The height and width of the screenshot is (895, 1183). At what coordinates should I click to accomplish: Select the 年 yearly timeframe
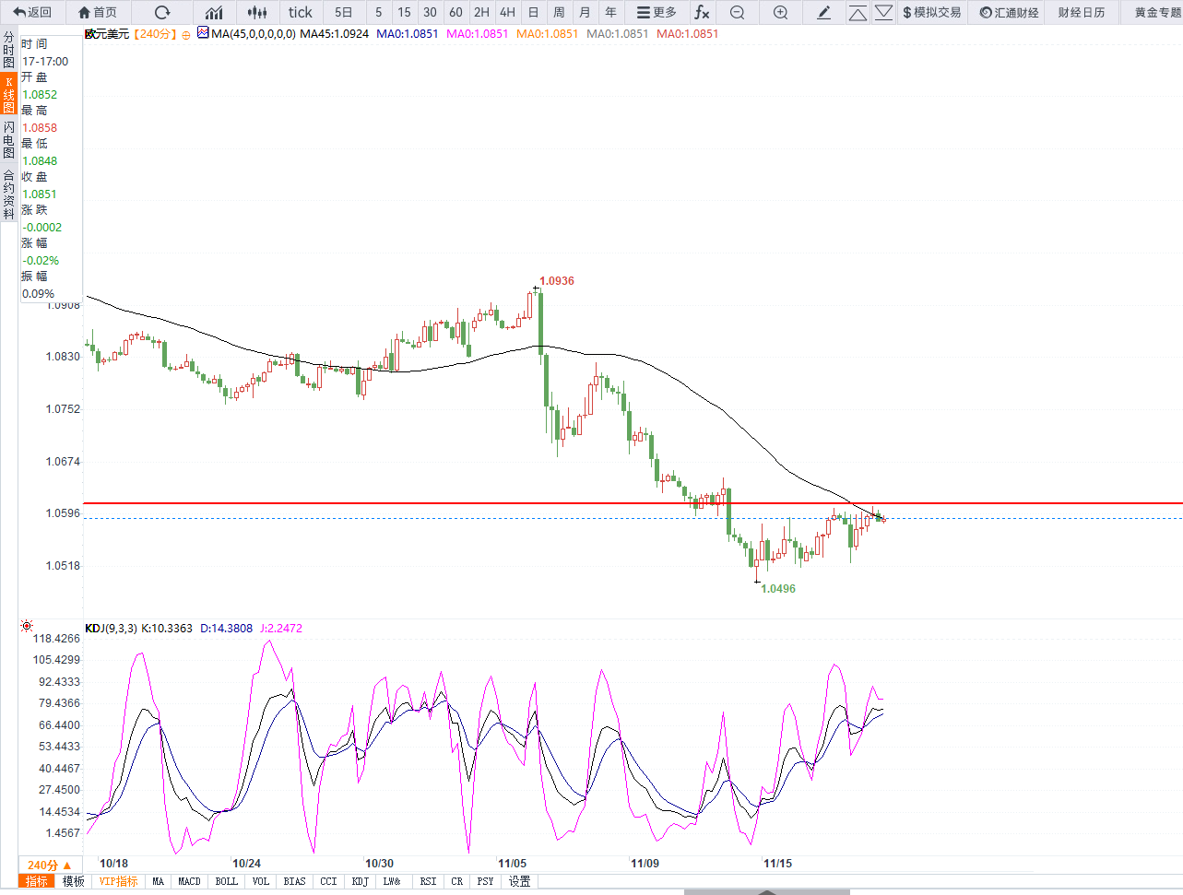[x=610, y=12]
